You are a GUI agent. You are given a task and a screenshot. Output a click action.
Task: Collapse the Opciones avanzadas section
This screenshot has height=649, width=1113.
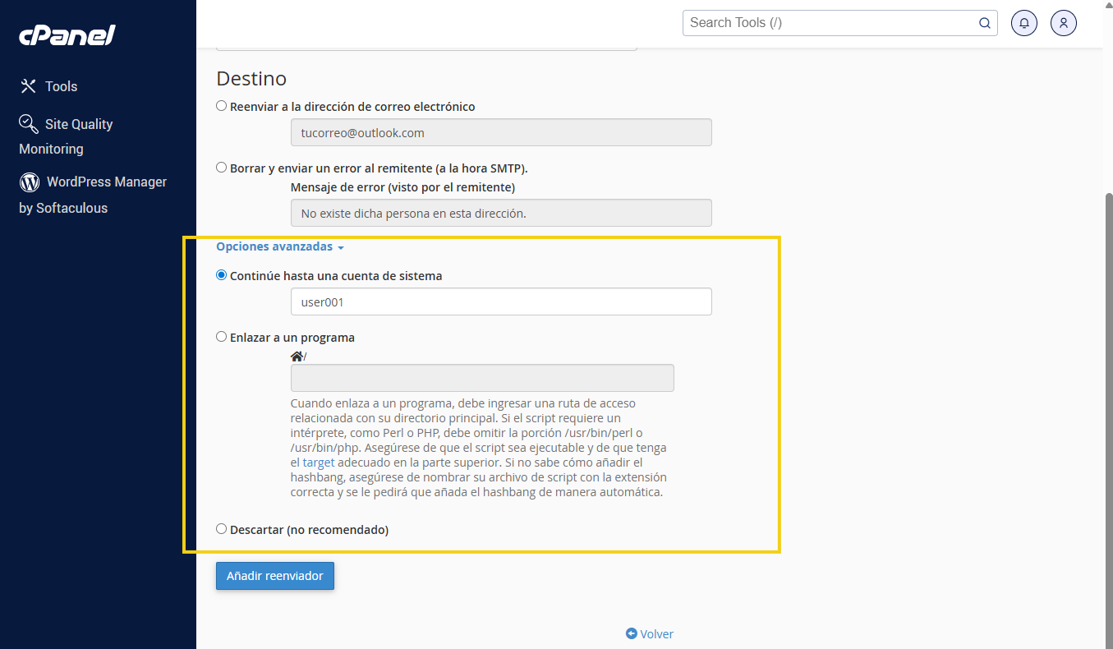279,246
